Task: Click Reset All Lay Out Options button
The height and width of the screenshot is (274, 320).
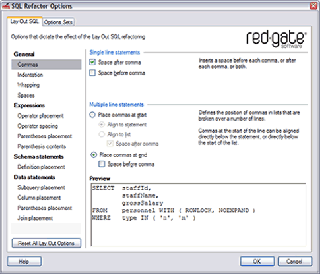Action: coord(46,243)
